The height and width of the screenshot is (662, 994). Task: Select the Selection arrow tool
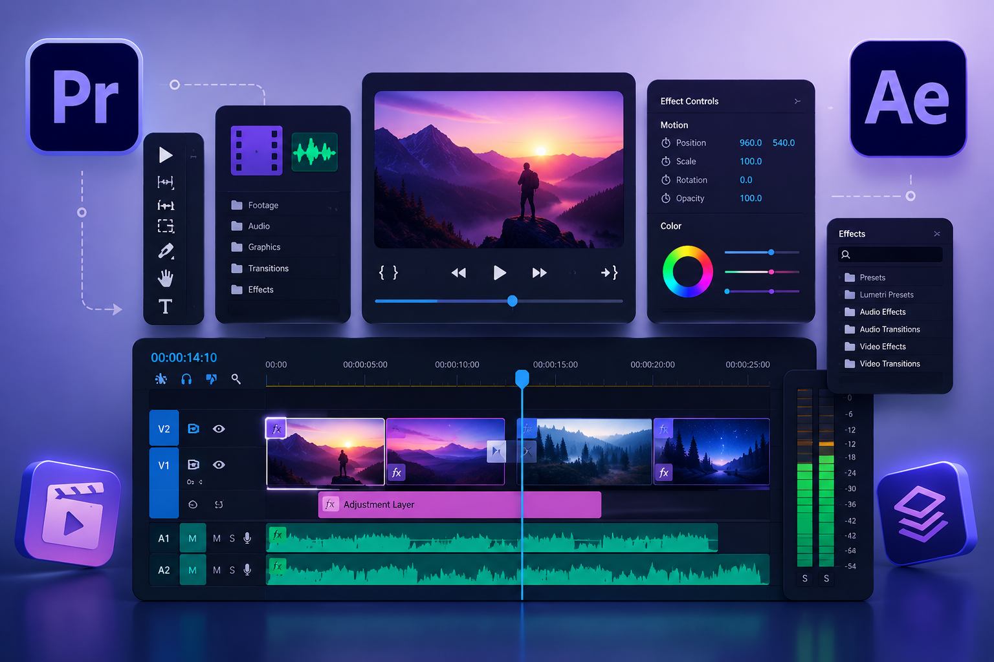(166, 155)
